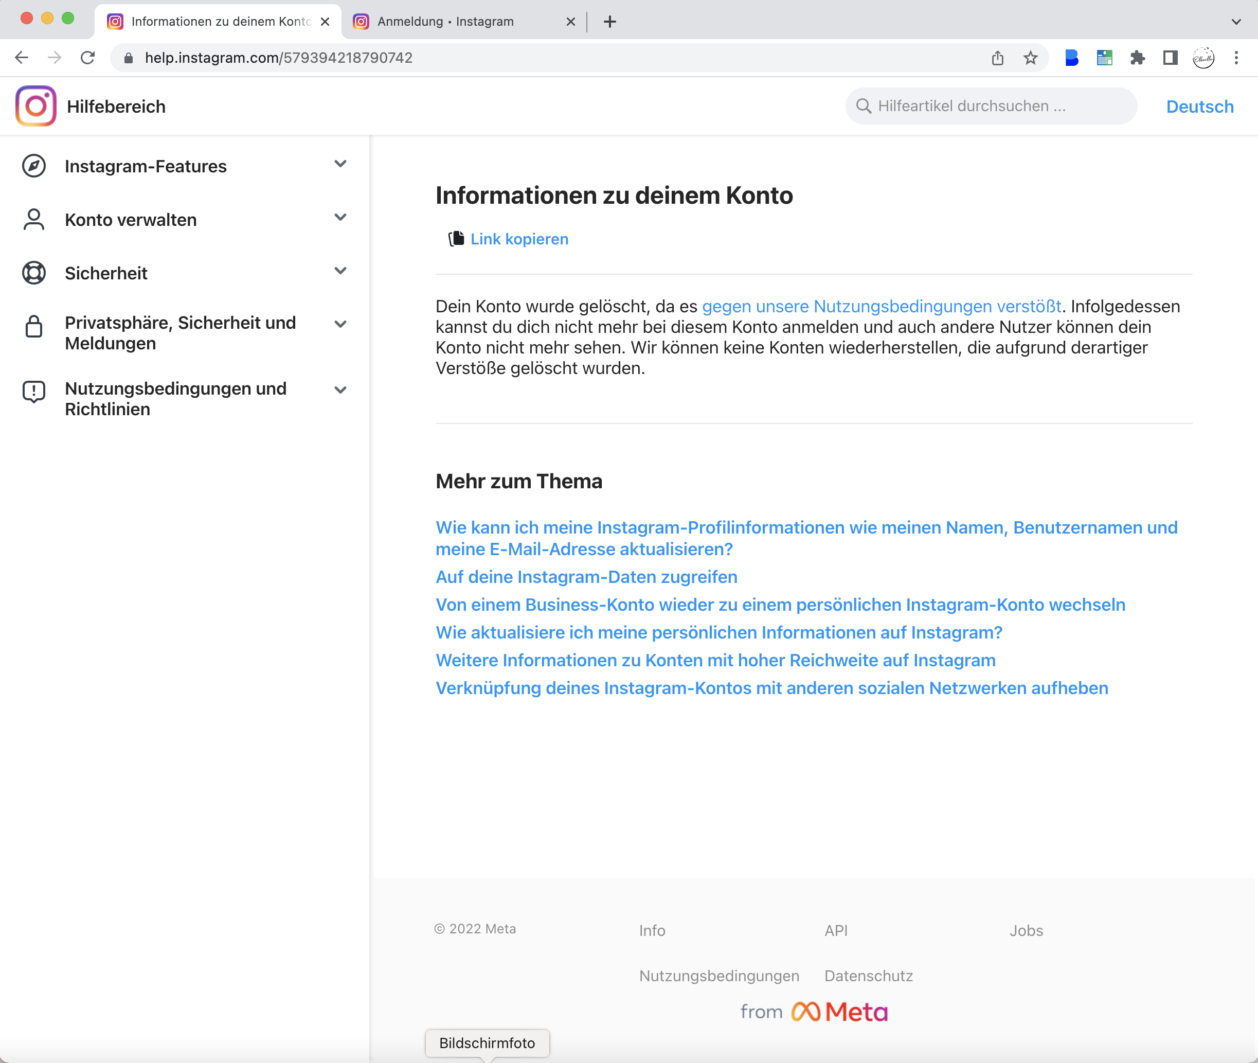Open Nutzungsbedingungen und Richtlinien sidebar item
This screenshot has height=1063, width=1258.
184,399
